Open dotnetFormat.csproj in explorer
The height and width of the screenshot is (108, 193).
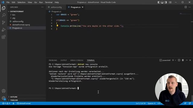[21, 25]
